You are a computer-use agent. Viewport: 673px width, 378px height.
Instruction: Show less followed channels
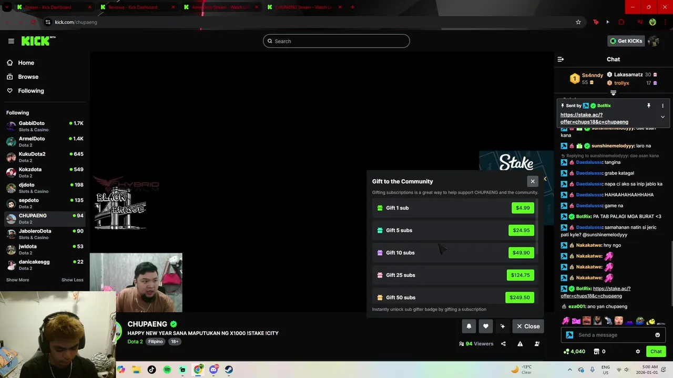pos(73,280)
